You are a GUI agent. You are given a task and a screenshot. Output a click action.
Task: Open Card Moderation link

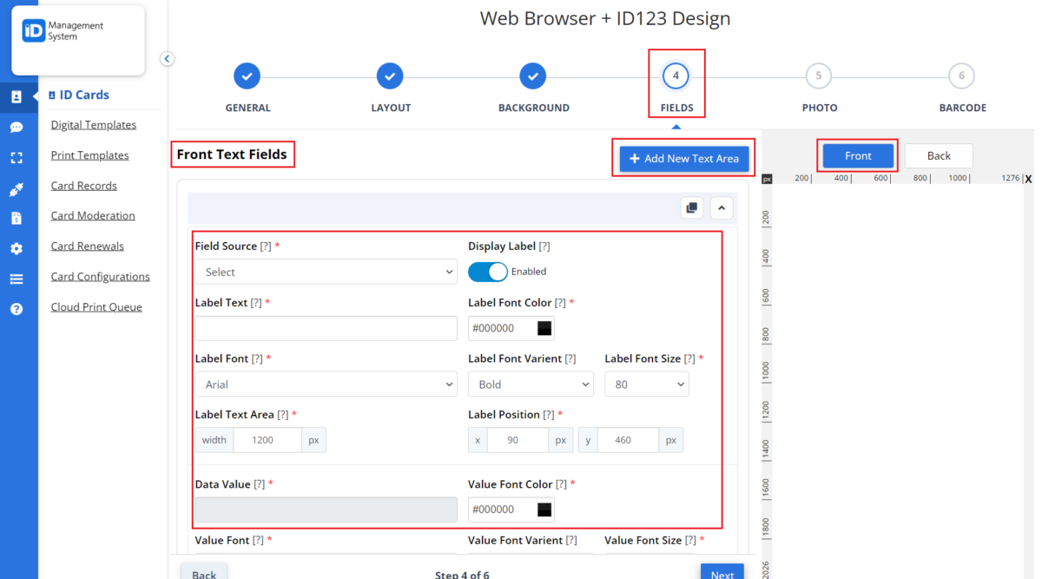93,215
